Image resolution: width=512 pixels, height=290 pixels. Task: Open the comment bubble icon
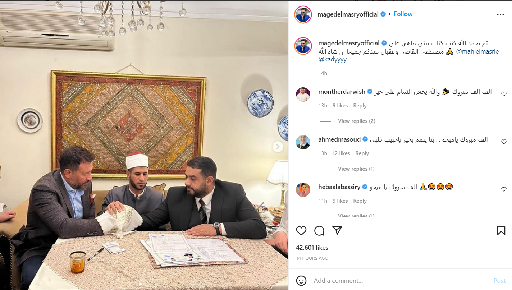pyautogui.click(x=319, y=231)
